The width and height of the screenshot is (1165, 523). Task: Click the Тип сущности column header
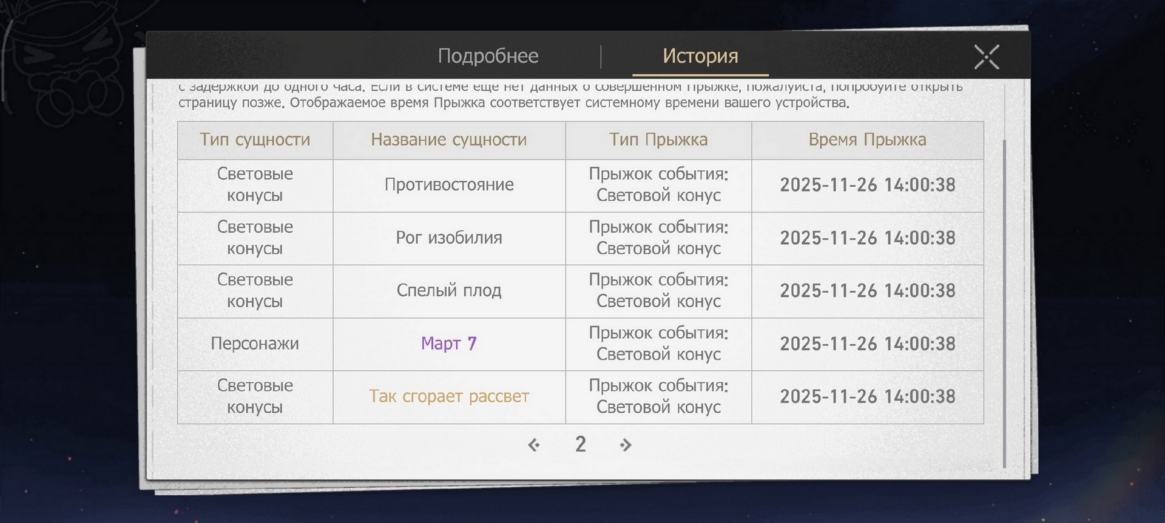[255, 140]
